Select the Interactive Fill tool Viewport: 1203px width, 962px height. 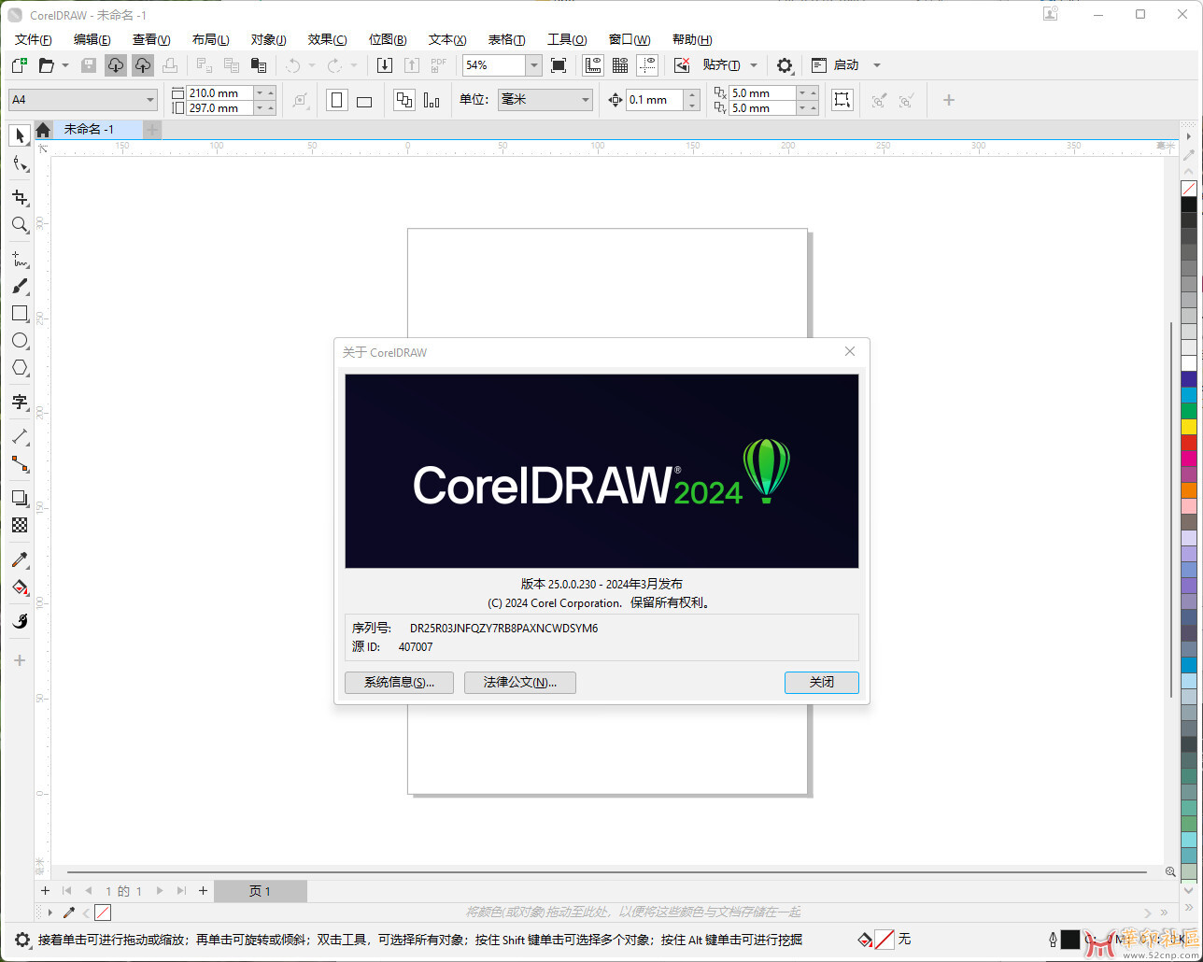tap(20, 587)
